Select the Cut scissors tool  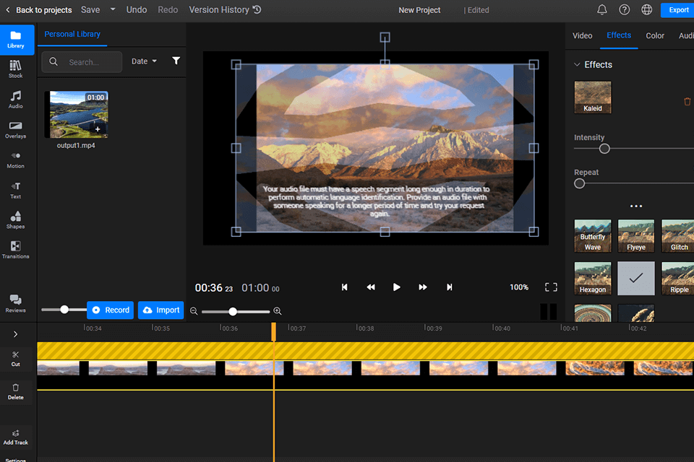point(15,359)
